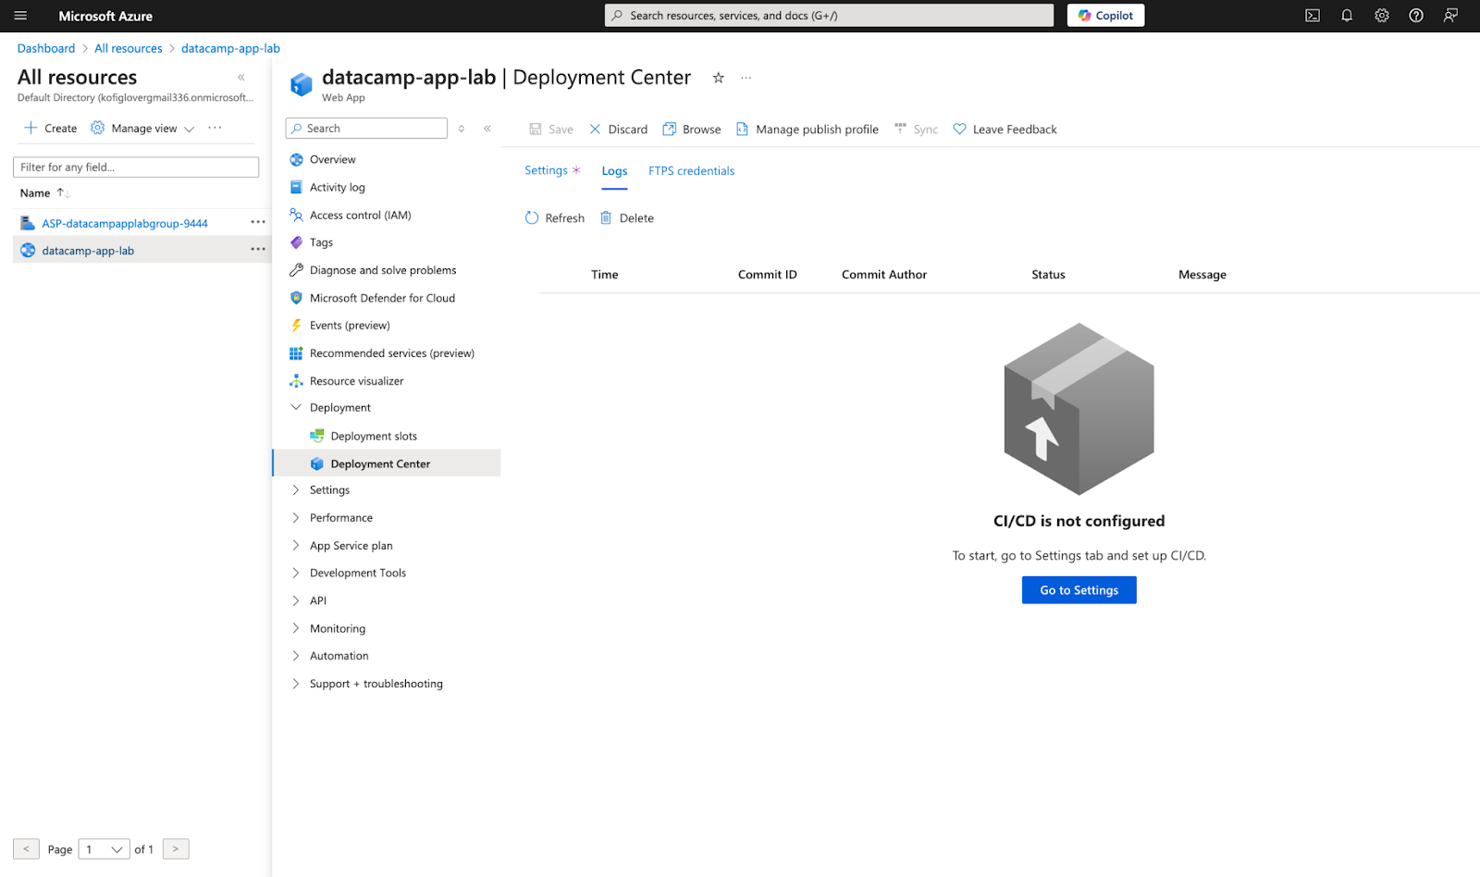The image size is (1480, 877).
Task: Open context menu for ASP-datacampapplabgroup-9444
Action: point(258,222)
